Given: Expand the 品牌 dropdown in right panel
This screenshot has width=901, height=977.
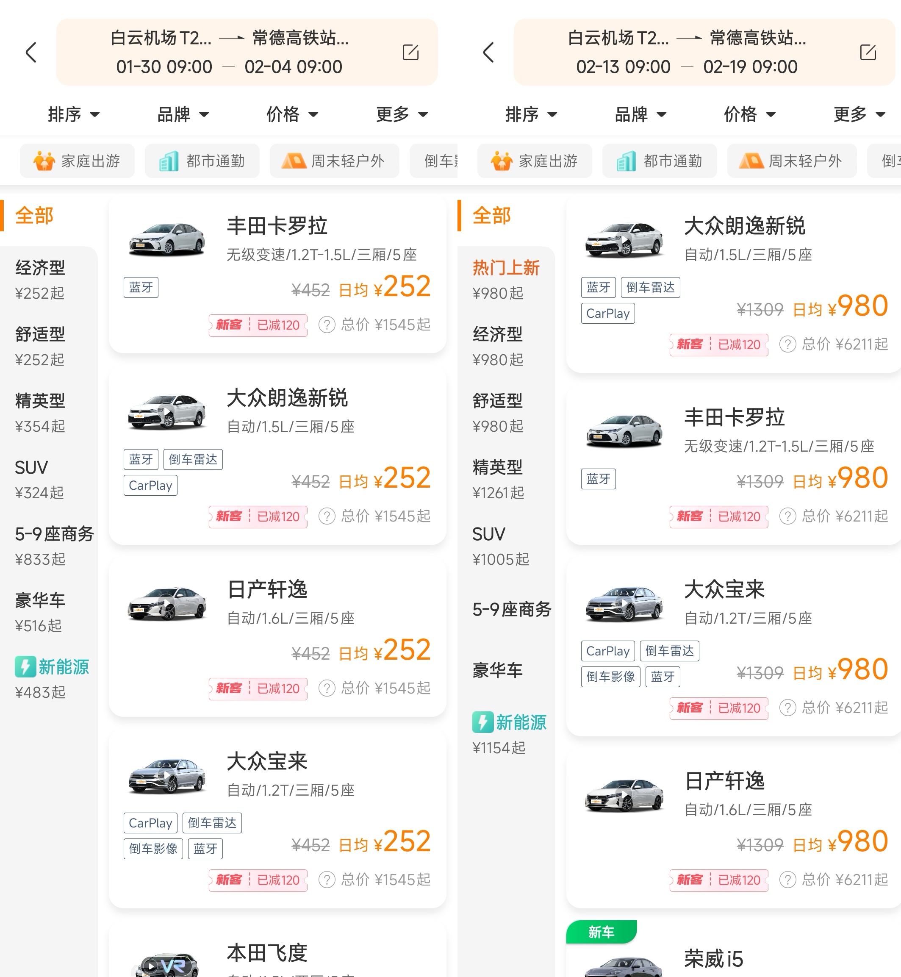Looking at the screenshot, I should tap(640, 114).
